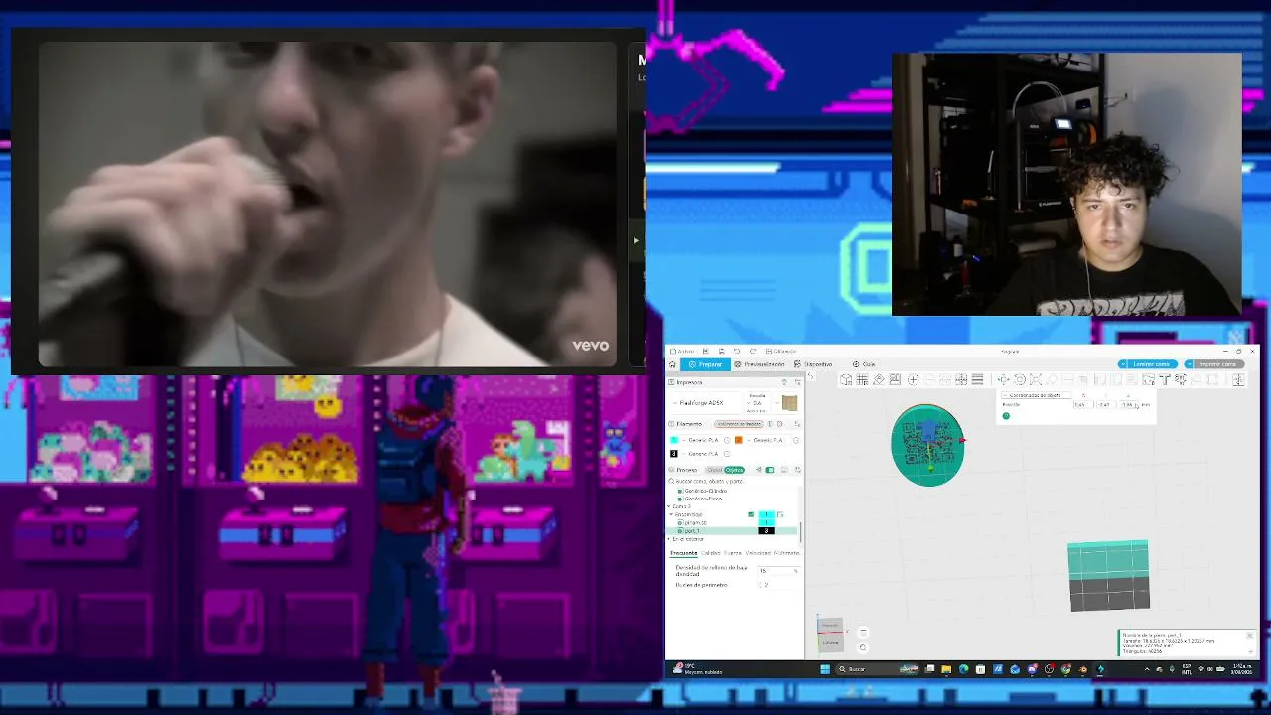Click the Arrange all objects icon

[x=895, y=379]
